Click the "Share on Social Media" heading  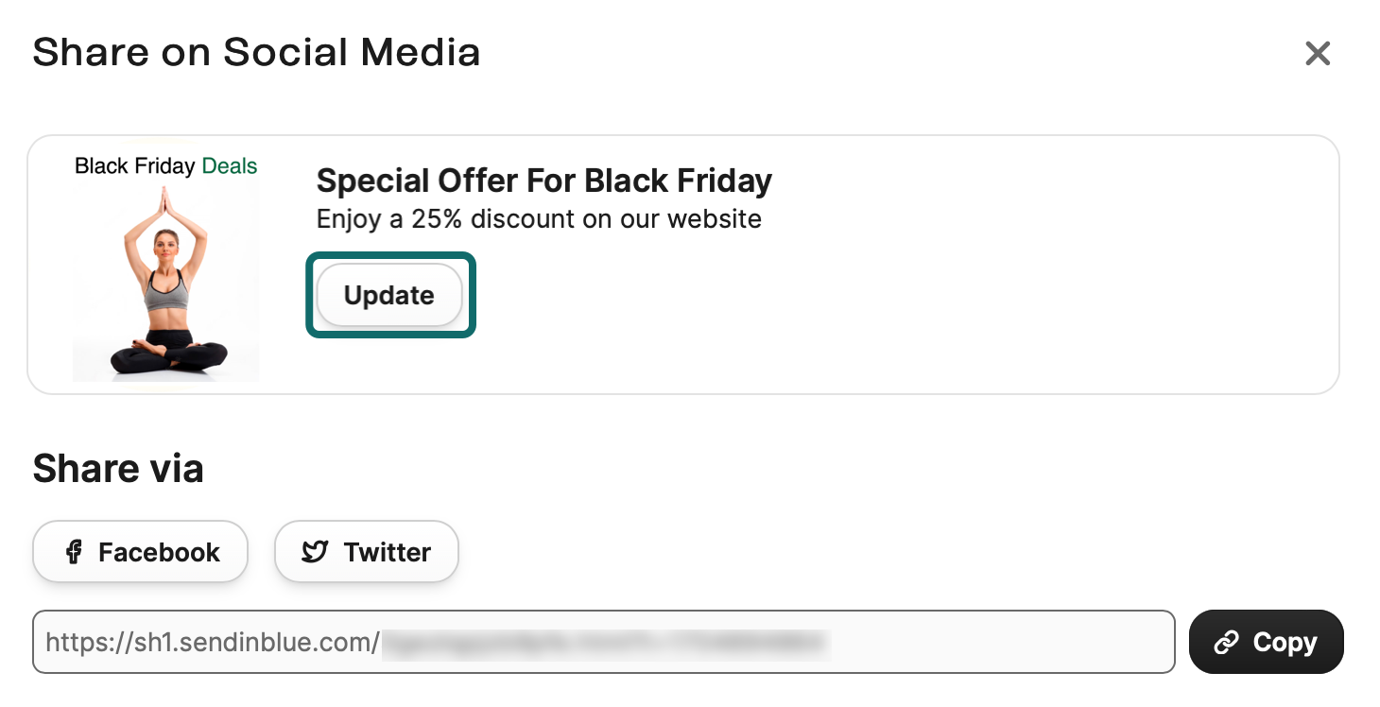click(x=256, y=53)
